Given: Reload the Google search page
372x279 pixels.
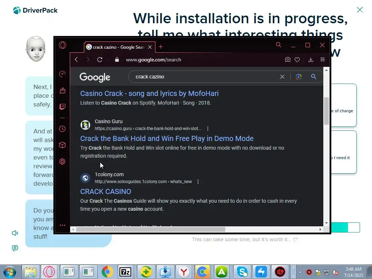Looking at the screenshot, I should (x=100, y=60).
